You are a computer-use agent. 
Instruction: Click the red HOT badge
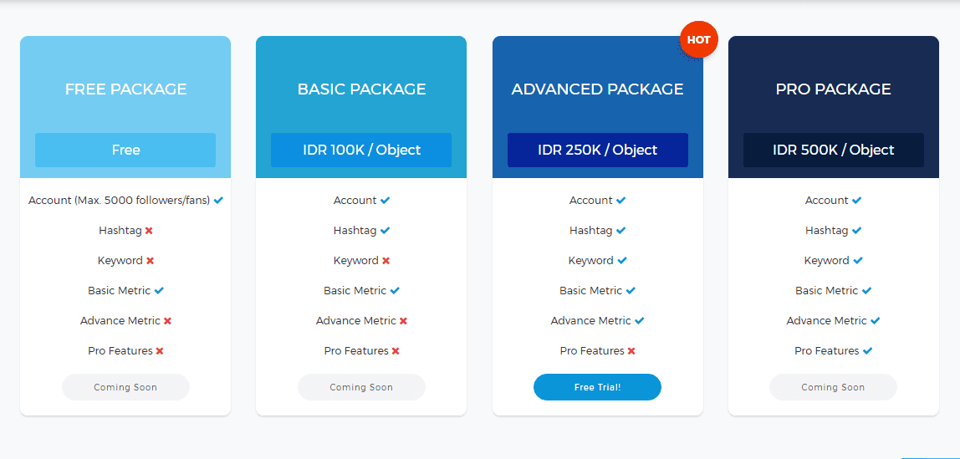(x=698, y=40)
